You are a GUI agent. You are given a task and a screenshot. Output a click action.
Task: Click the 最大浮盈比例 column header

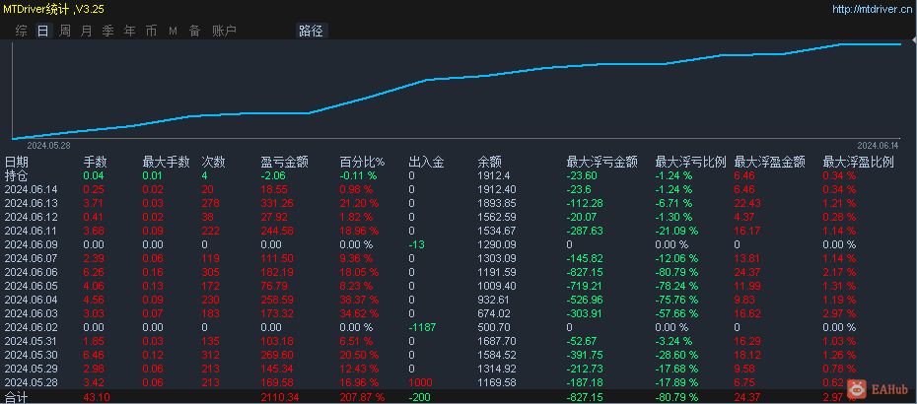pos(859,163)
